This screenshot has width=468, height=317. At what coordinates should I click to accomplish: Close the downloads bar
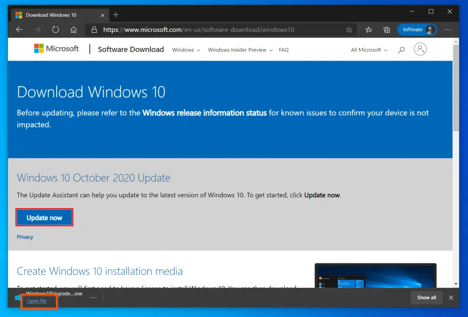[451, 298]
